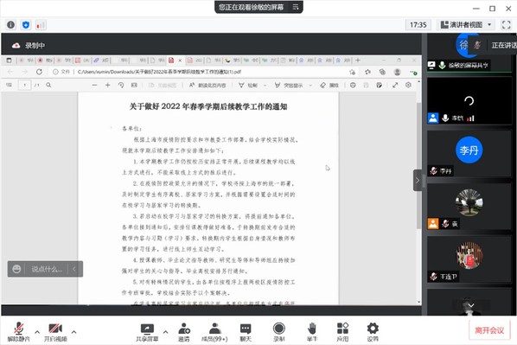Open the Apps icon
The image size is (517, 345).
(342, 332)
